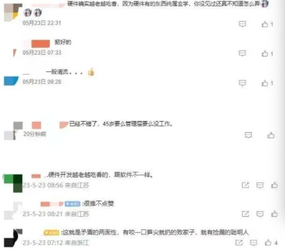Share the 矛盾的两面性 comment from 浙江

(x=239, y=242)
